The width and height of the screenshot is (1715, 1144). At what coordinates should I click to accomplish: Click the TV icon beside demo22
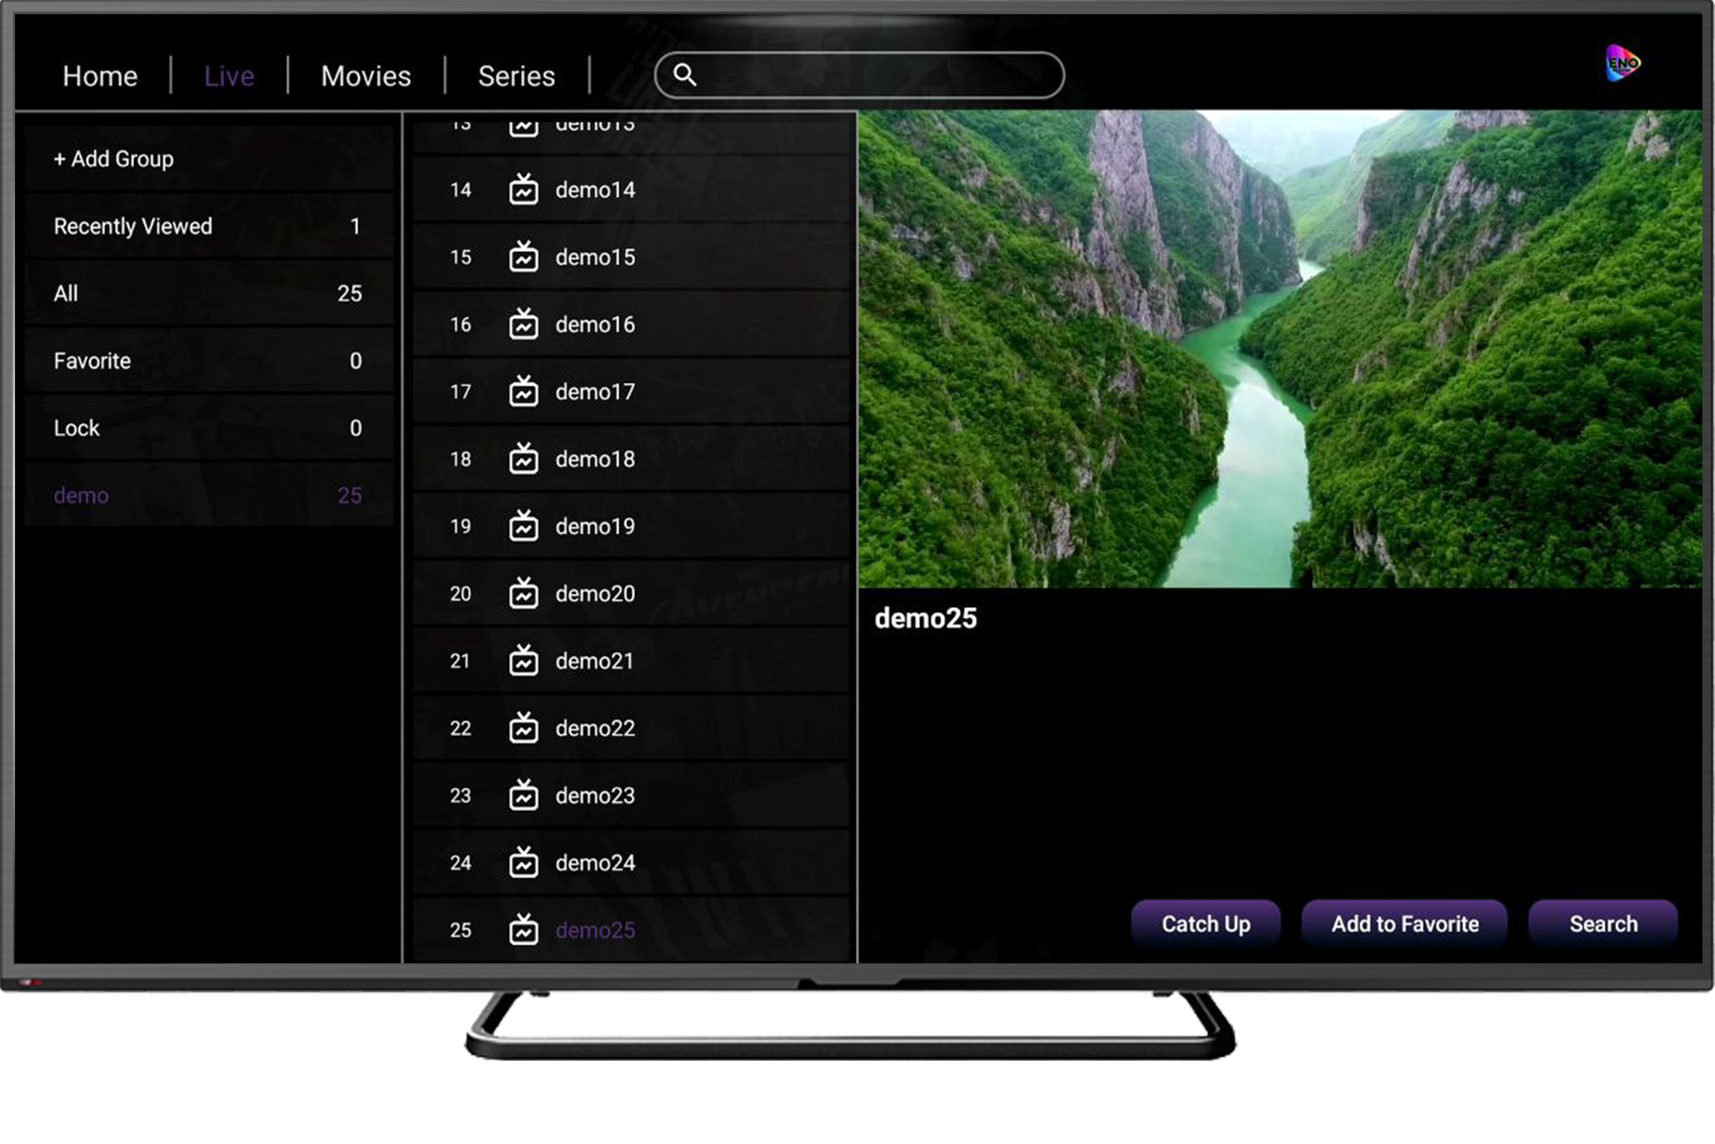pyautogui.click(x=524, y=728)
